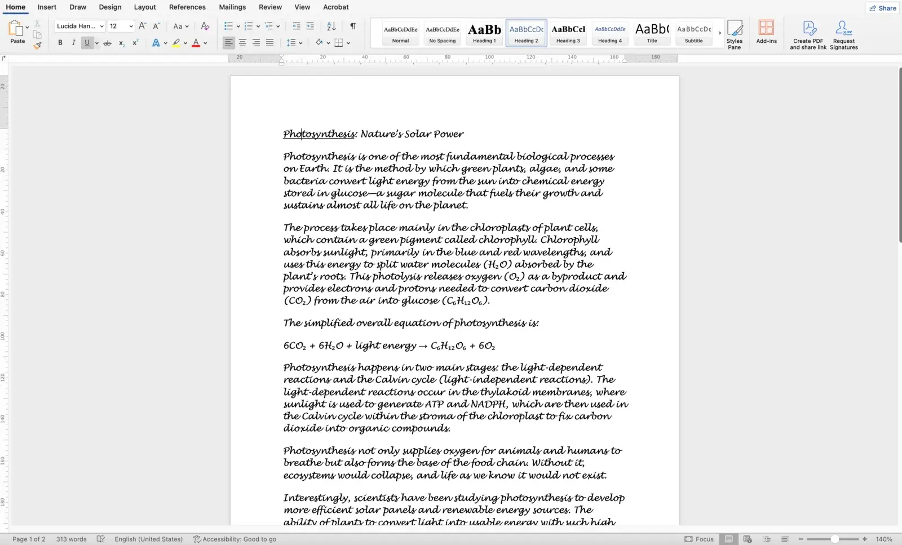Click the Paste clipboard icon
Image resolution: width=902 pixels, height=545 pixels.
tap(15, 28)
